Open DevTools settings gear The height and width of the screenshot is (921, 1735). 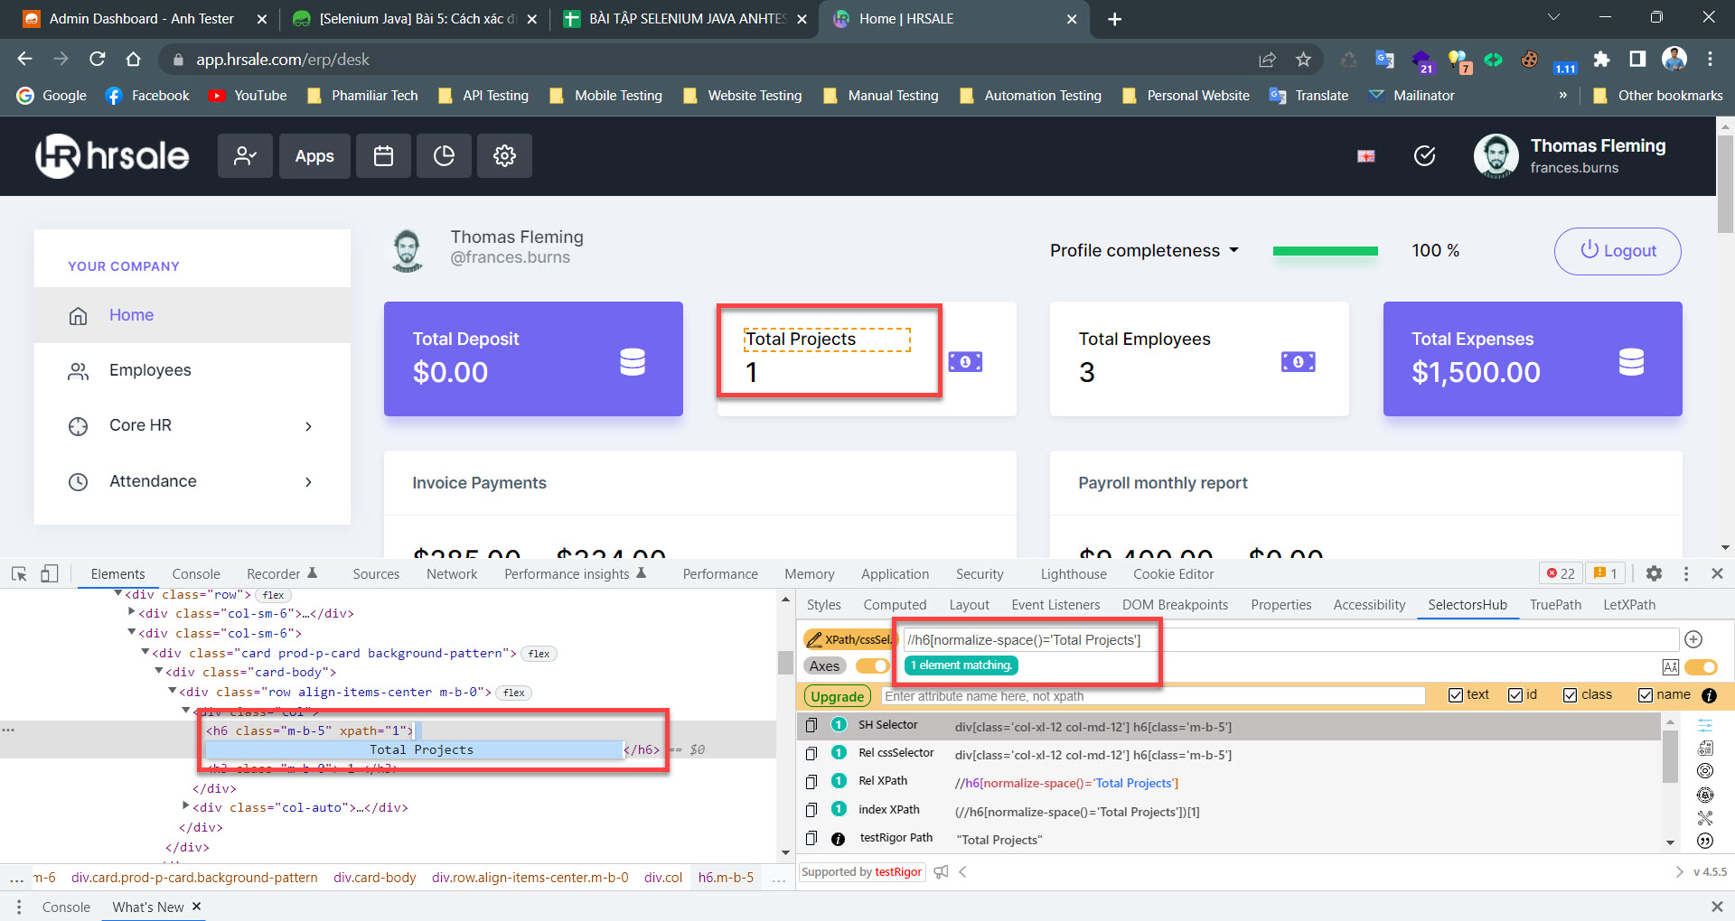1654,574
